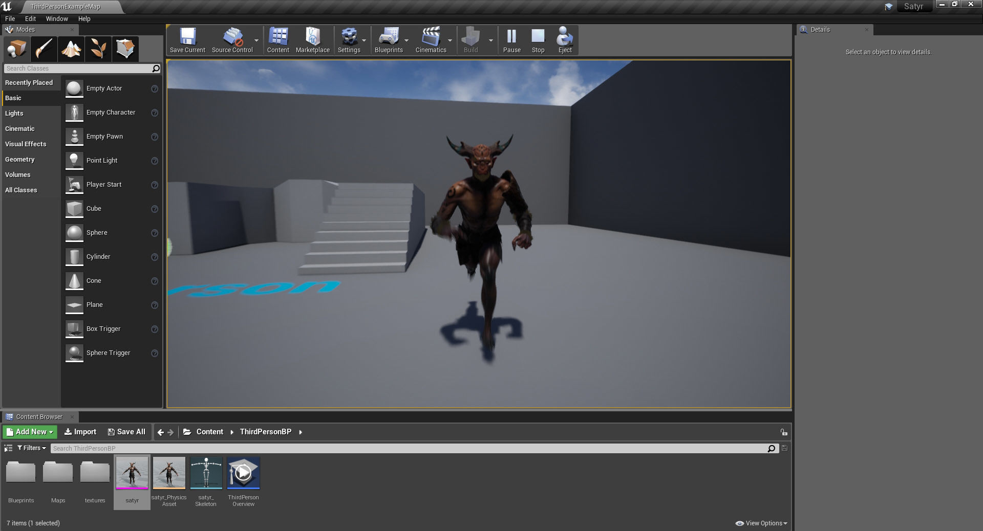Select the ThirdPersonExampleMap tab
The height and width of the screenshot is (531, 983).
coord(66,7)
